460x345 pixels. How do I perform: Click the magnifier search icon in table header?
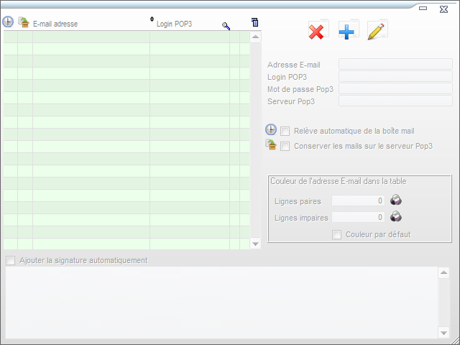226,26
